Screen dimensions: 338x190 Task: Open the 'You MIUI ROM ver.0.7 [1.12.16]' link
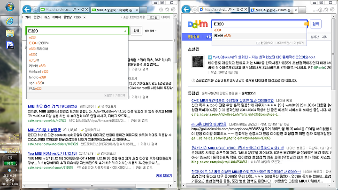pos(52,153)
